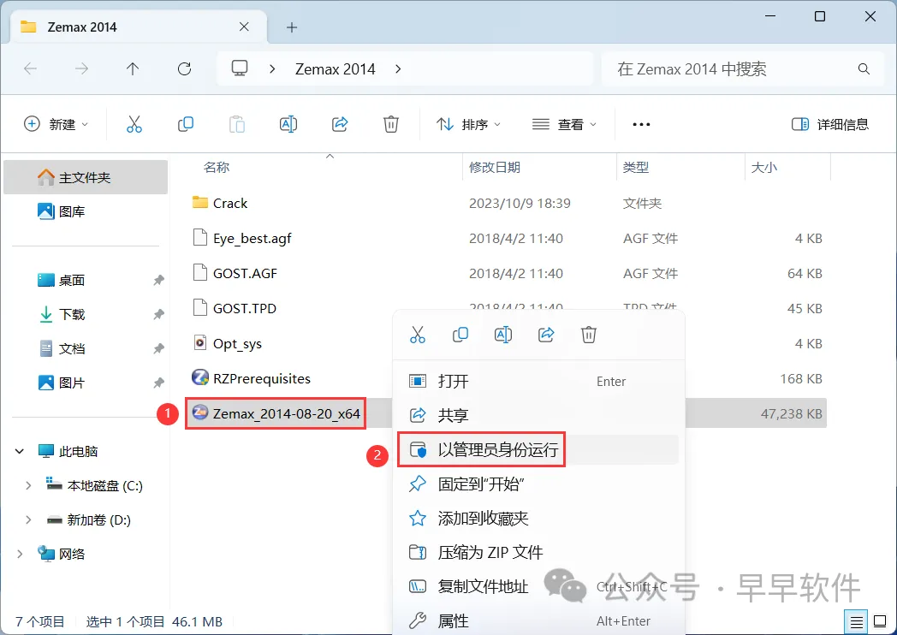This screenshot has width=897, height=635.
Task: Rename via the context menu rename icon
Action: click(x=502, y=335)
